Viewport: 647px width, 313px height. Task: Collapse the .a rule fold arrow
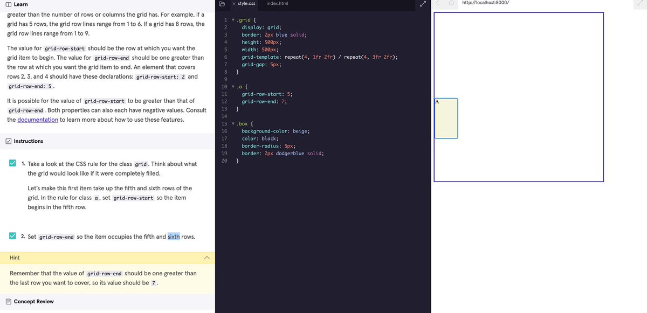[x=233, y=86]
